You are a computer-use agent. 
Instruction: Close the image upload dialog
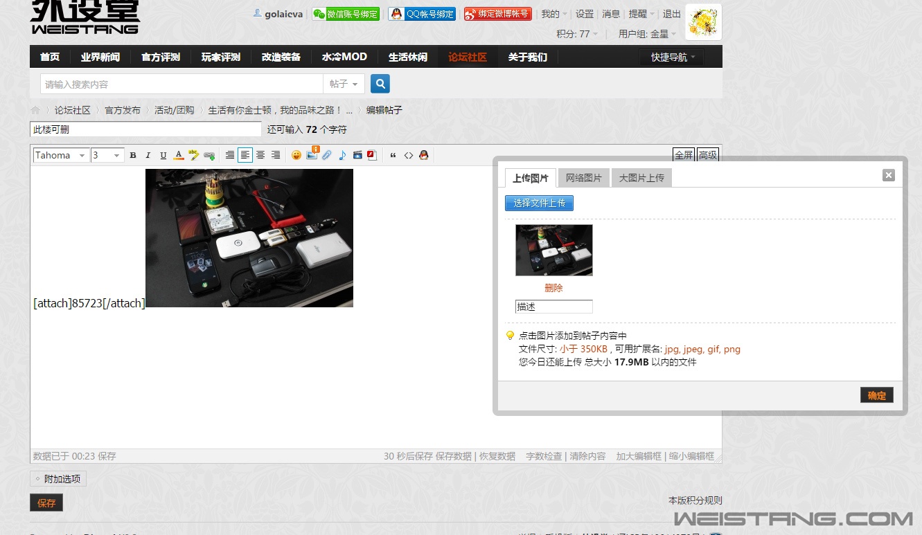tap(889, 175)
